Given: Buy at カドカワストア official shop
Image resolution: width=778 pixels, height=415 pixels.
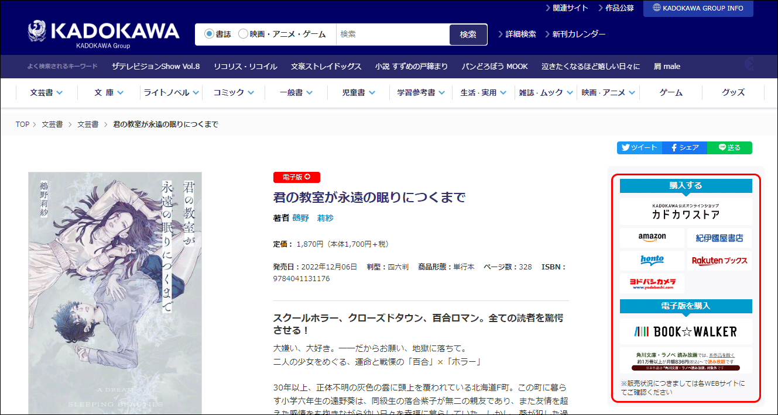Looking at the screenshot, I should (686, 212).
